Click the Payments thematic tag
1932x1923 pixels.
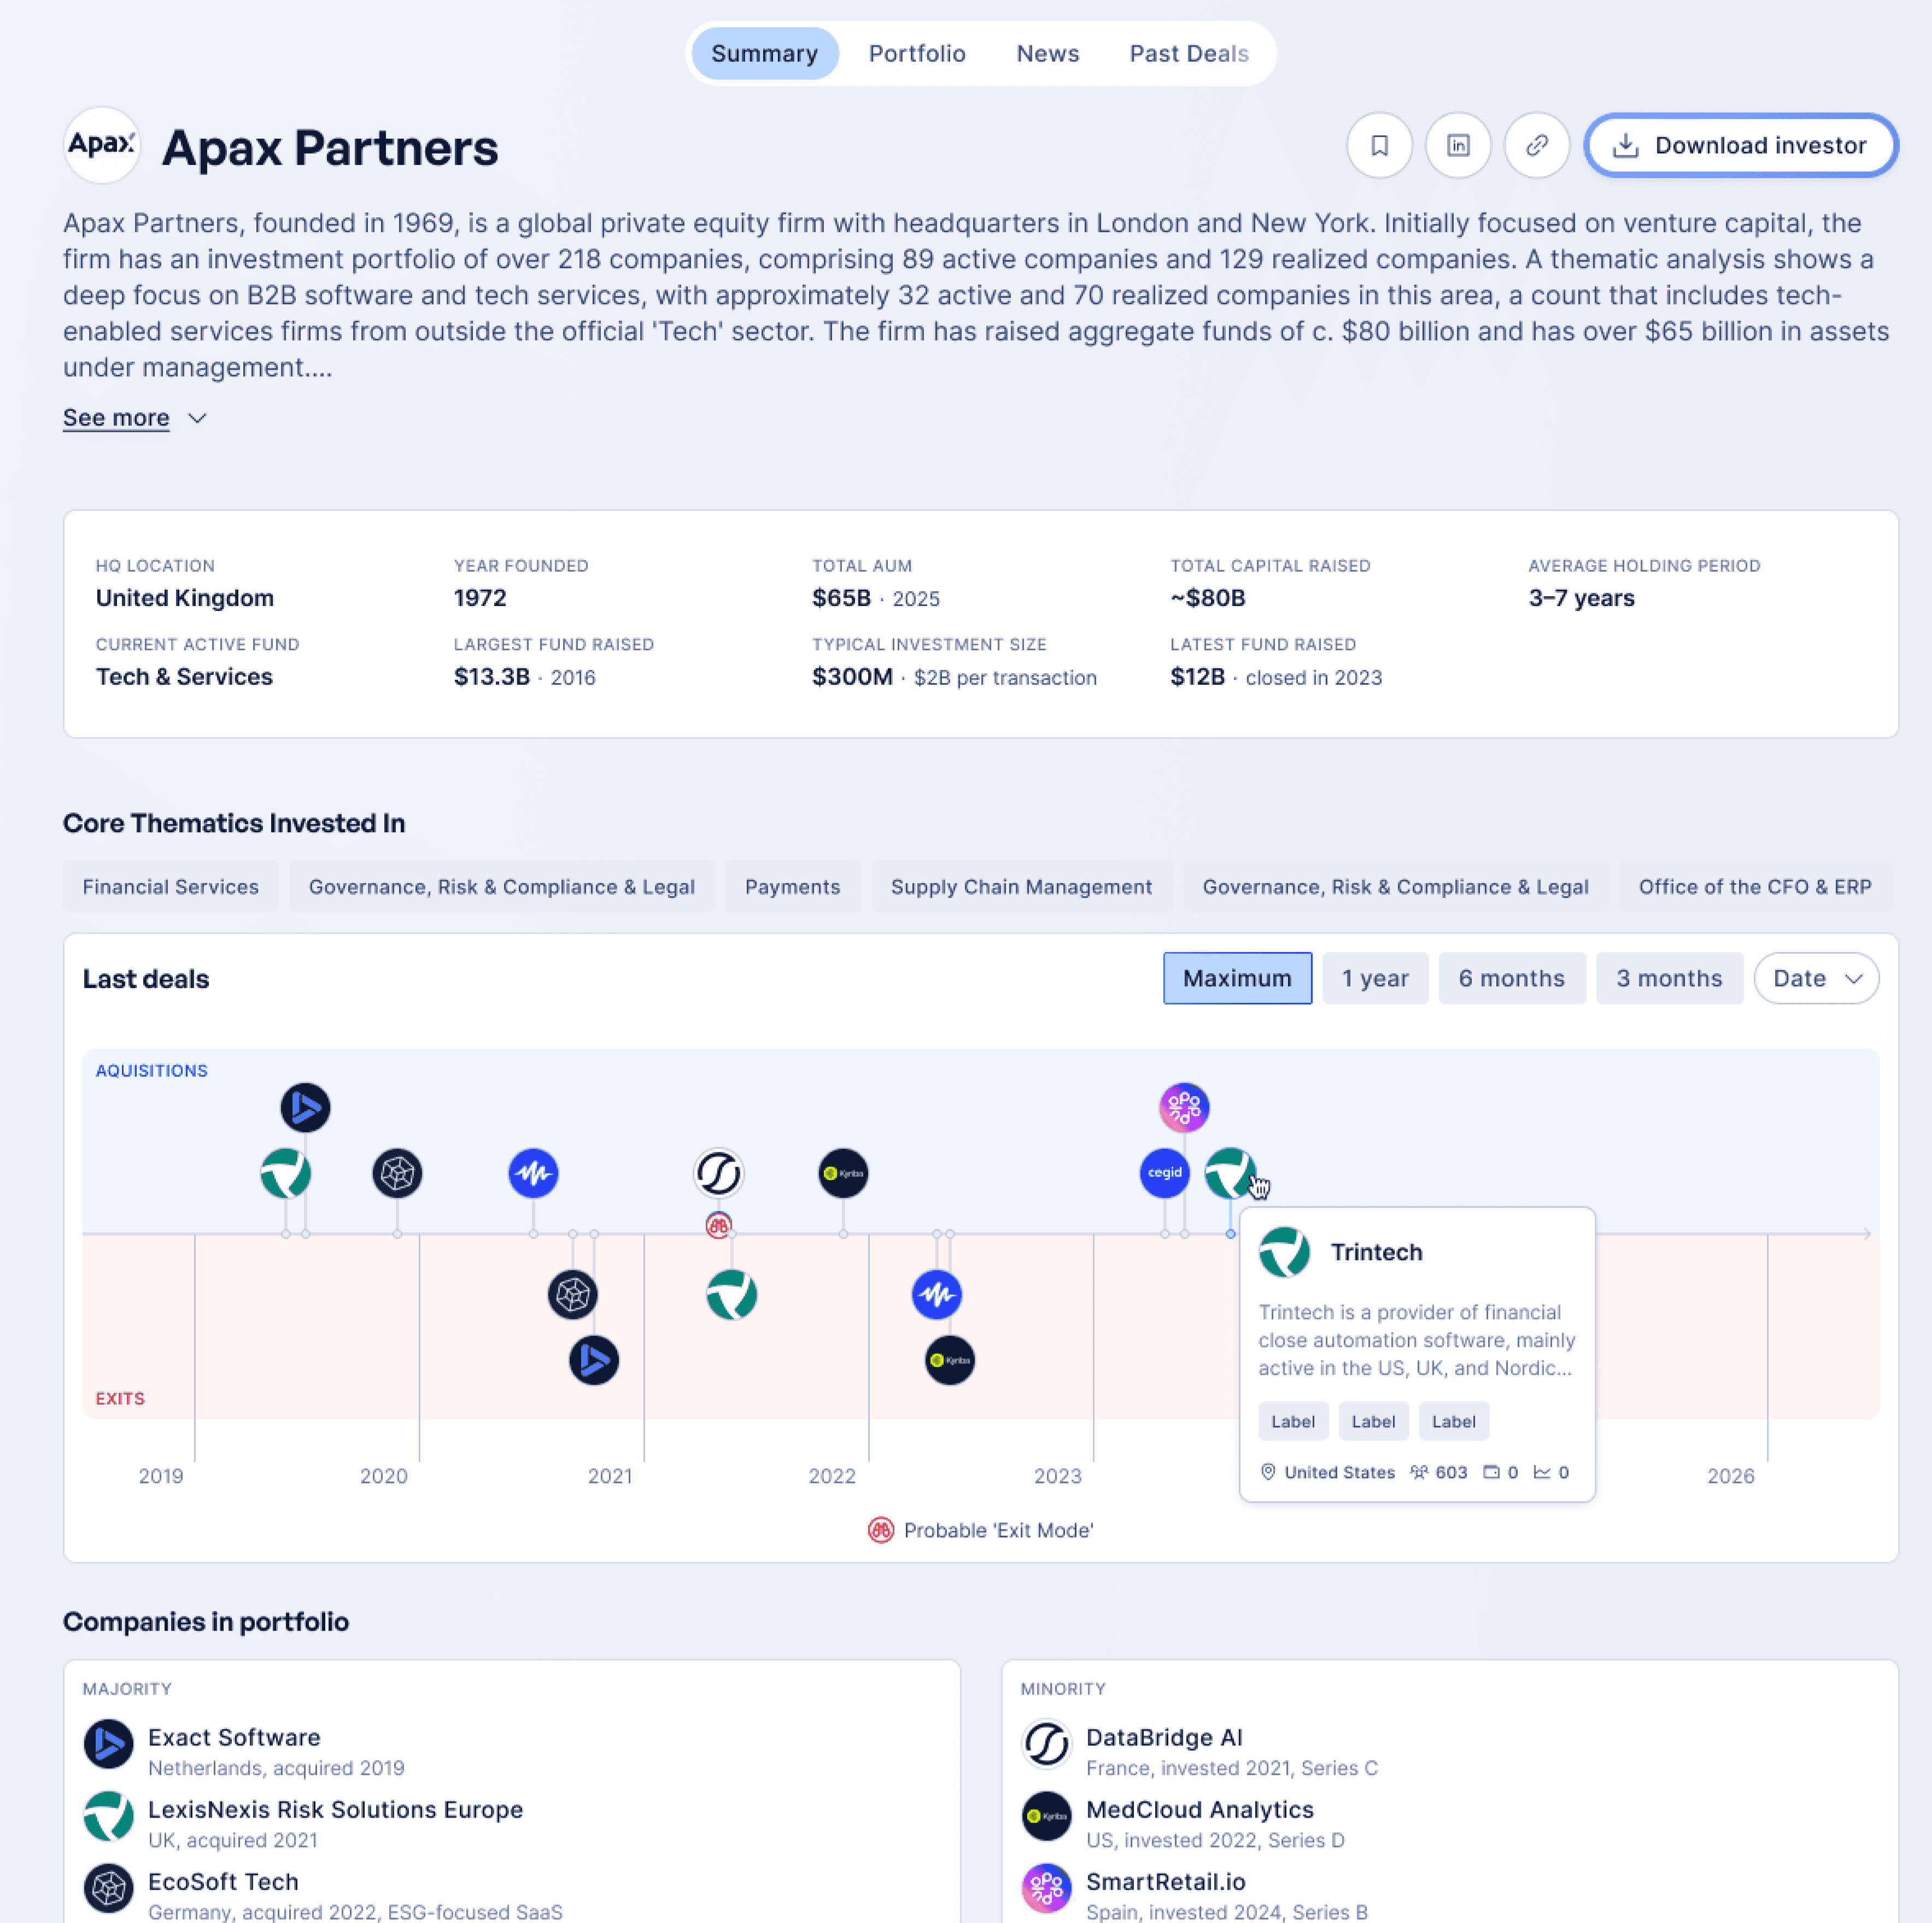(792, 886)
